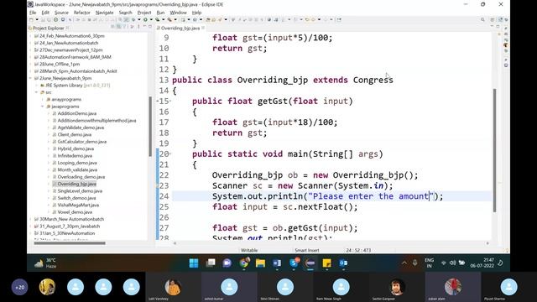537x302 pixels.
Task: Open Project Explorer view menu dots
Action: [138, 27]
